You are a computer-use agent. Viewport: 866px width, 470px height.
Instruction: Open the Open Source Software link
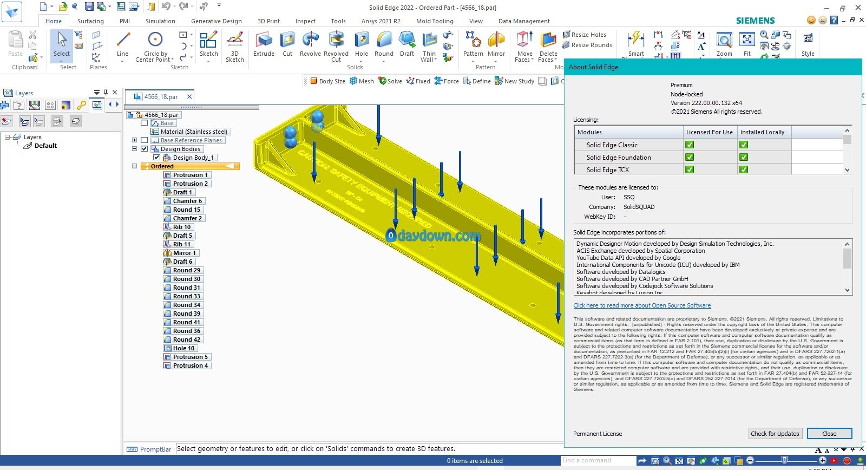point(642,305)
